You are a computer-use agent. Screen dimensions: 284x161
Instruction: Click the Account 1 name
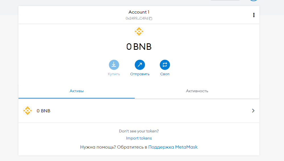(x=139, y=12)
